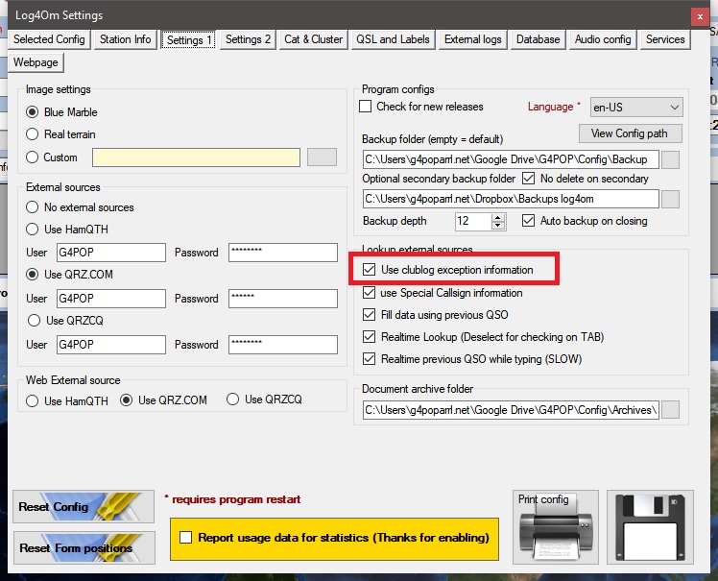
Task: Open the Language en-US dropdown
Action: 636,108
